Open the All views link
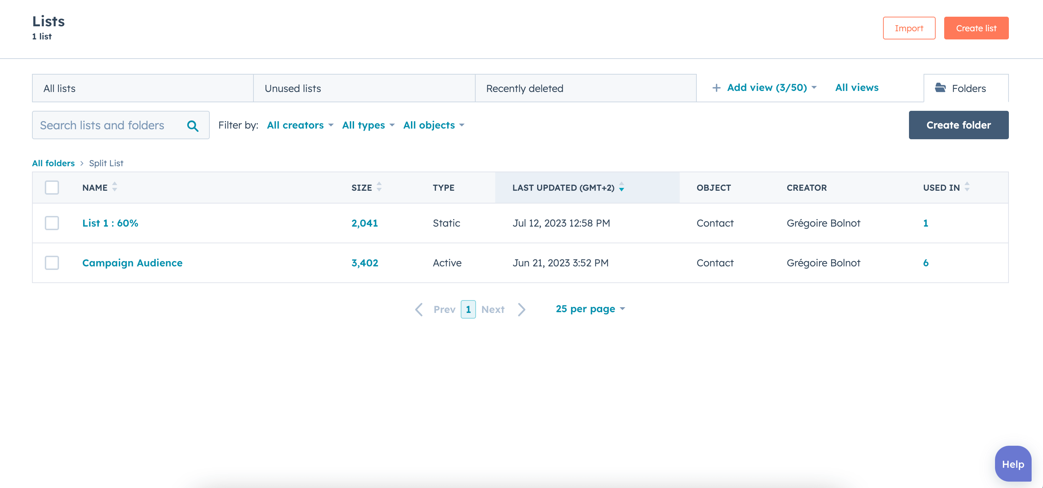Viewport: 1043px width, 488px height. (x=857, y=87)
